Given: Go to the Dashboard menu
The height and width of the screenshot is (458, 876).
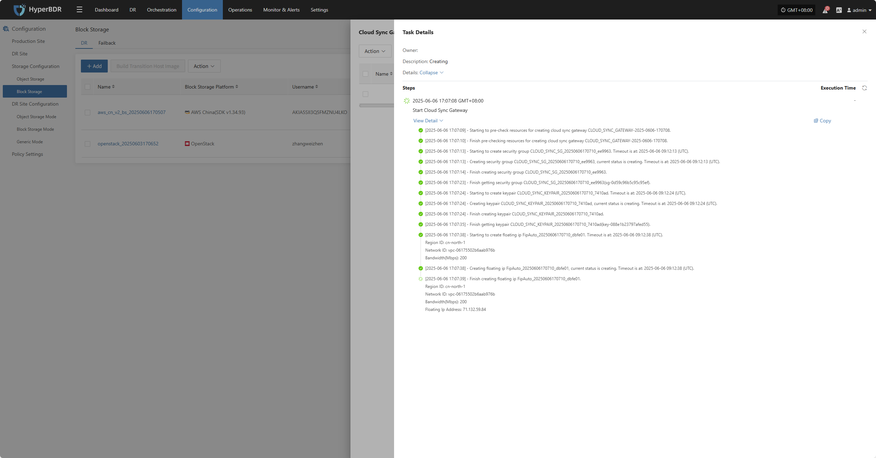Looking at the screenshot, I should coord(106,10).
